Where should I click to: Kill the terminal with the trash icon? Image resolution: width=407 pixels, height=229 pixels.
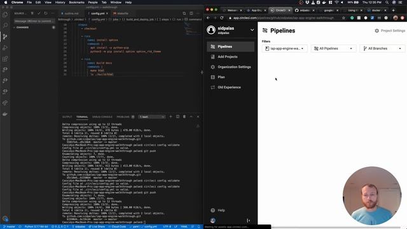(184, 117)
